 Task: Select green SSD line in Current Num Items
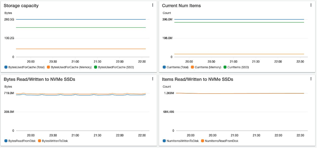point(239,22)
